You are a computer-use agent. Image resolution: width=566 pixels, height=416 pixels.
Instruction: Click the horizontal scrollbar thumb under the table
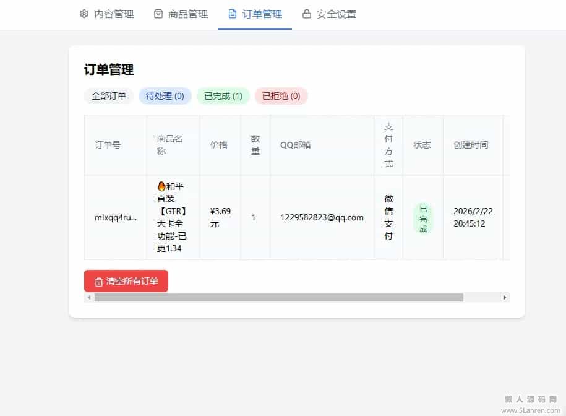tap(278, 298)
